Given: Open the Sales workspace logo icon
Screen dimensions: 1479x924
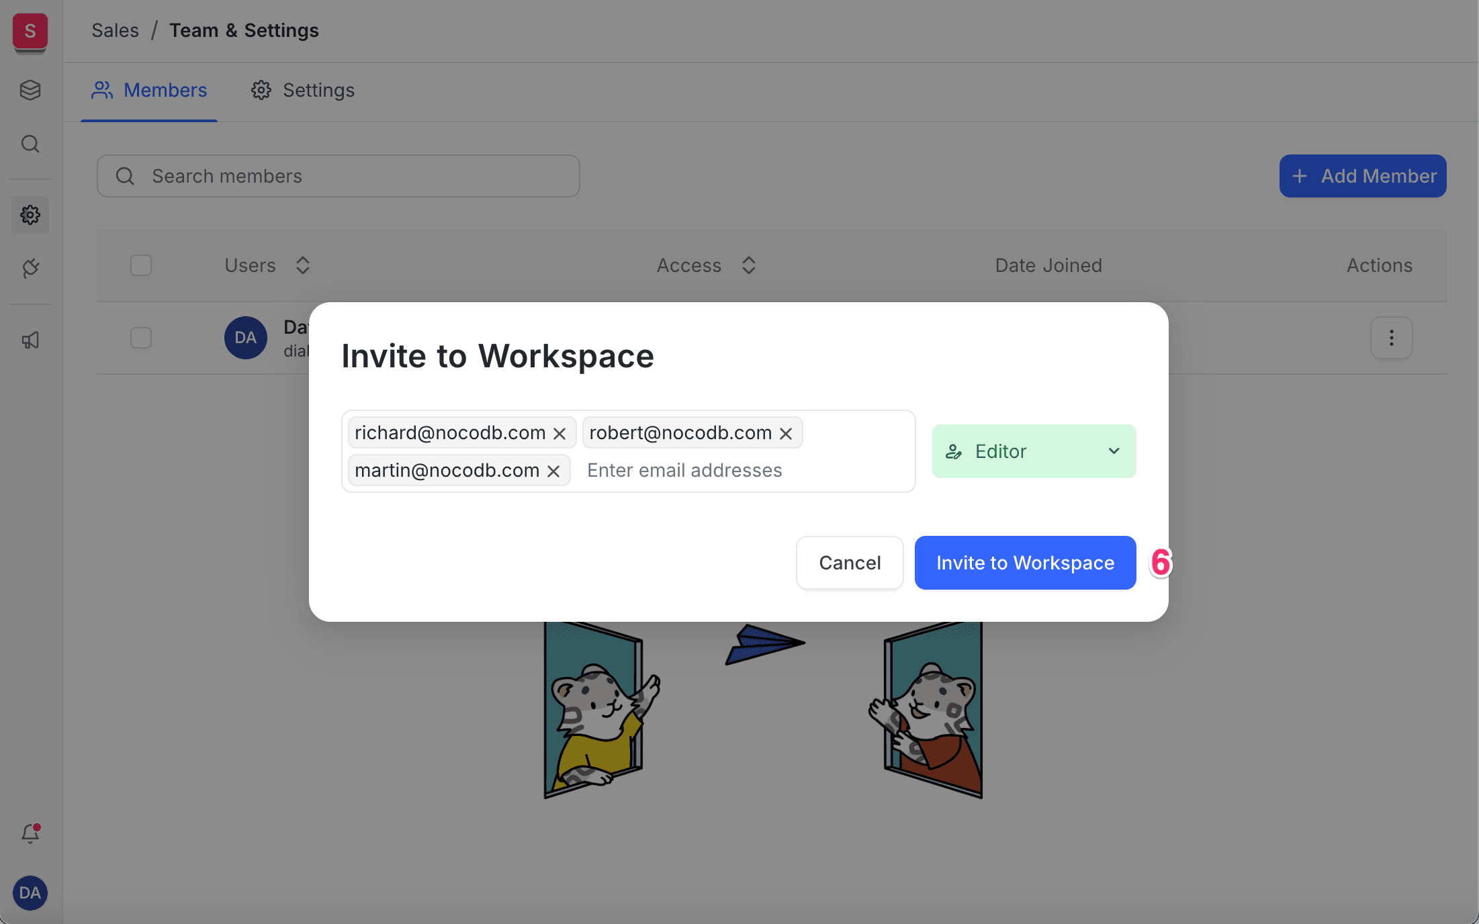Looking at the screenshot, I should pos(30,31).
